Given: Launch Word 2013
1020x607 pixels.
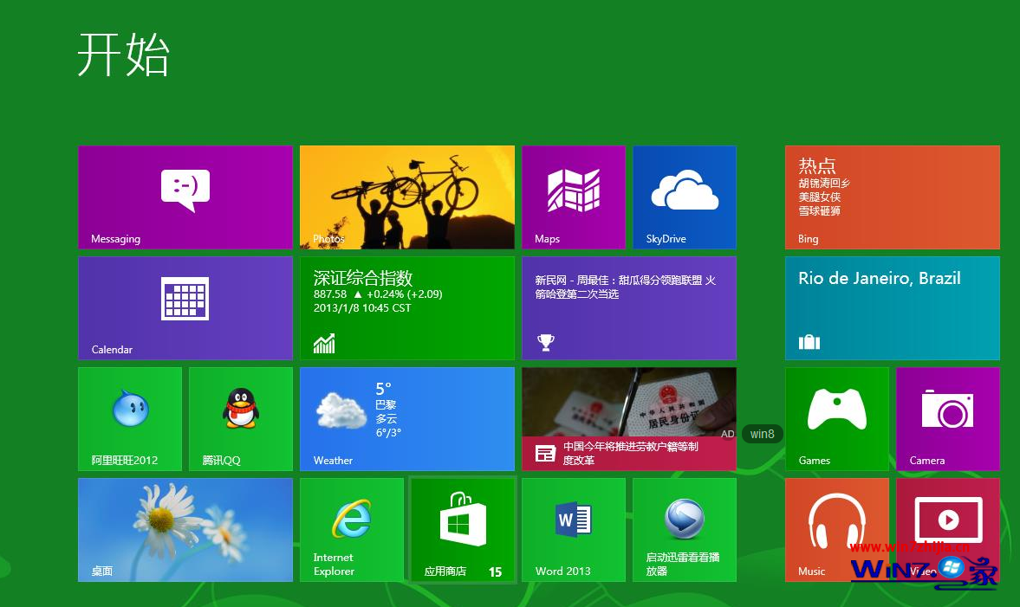Looking at the screenshot, I should (x=573, y=530).
